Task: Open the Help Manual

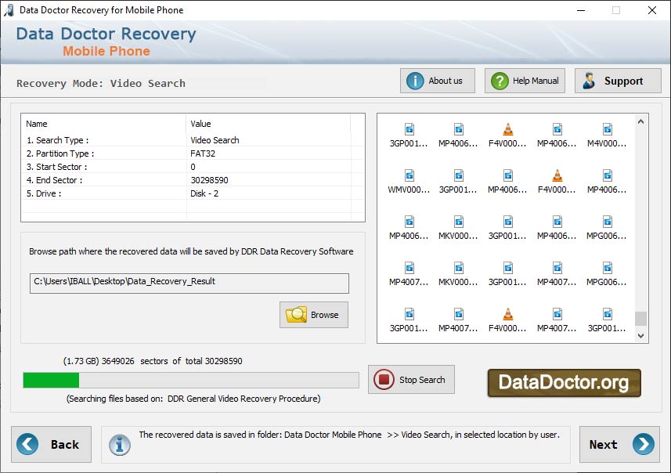Action: click(x=524, y=80)
